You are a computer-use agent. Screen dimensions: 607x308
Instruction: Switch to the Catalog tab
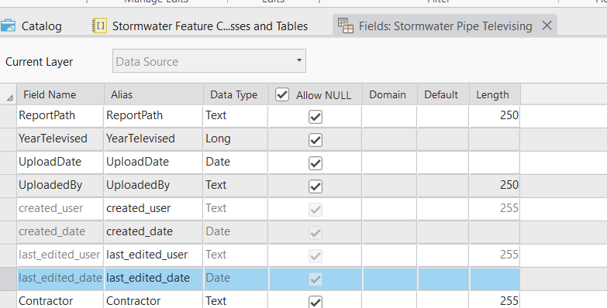click(31, 26)
